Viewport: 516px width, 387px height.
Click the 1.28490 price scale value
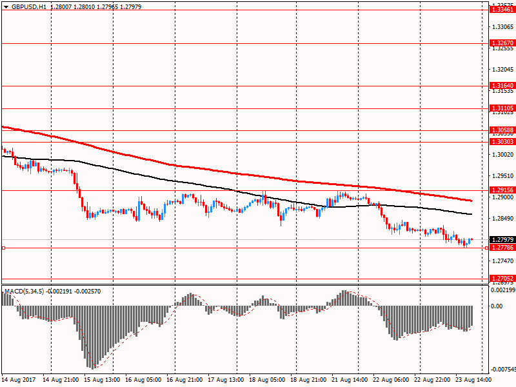click(x=502, y=218)
